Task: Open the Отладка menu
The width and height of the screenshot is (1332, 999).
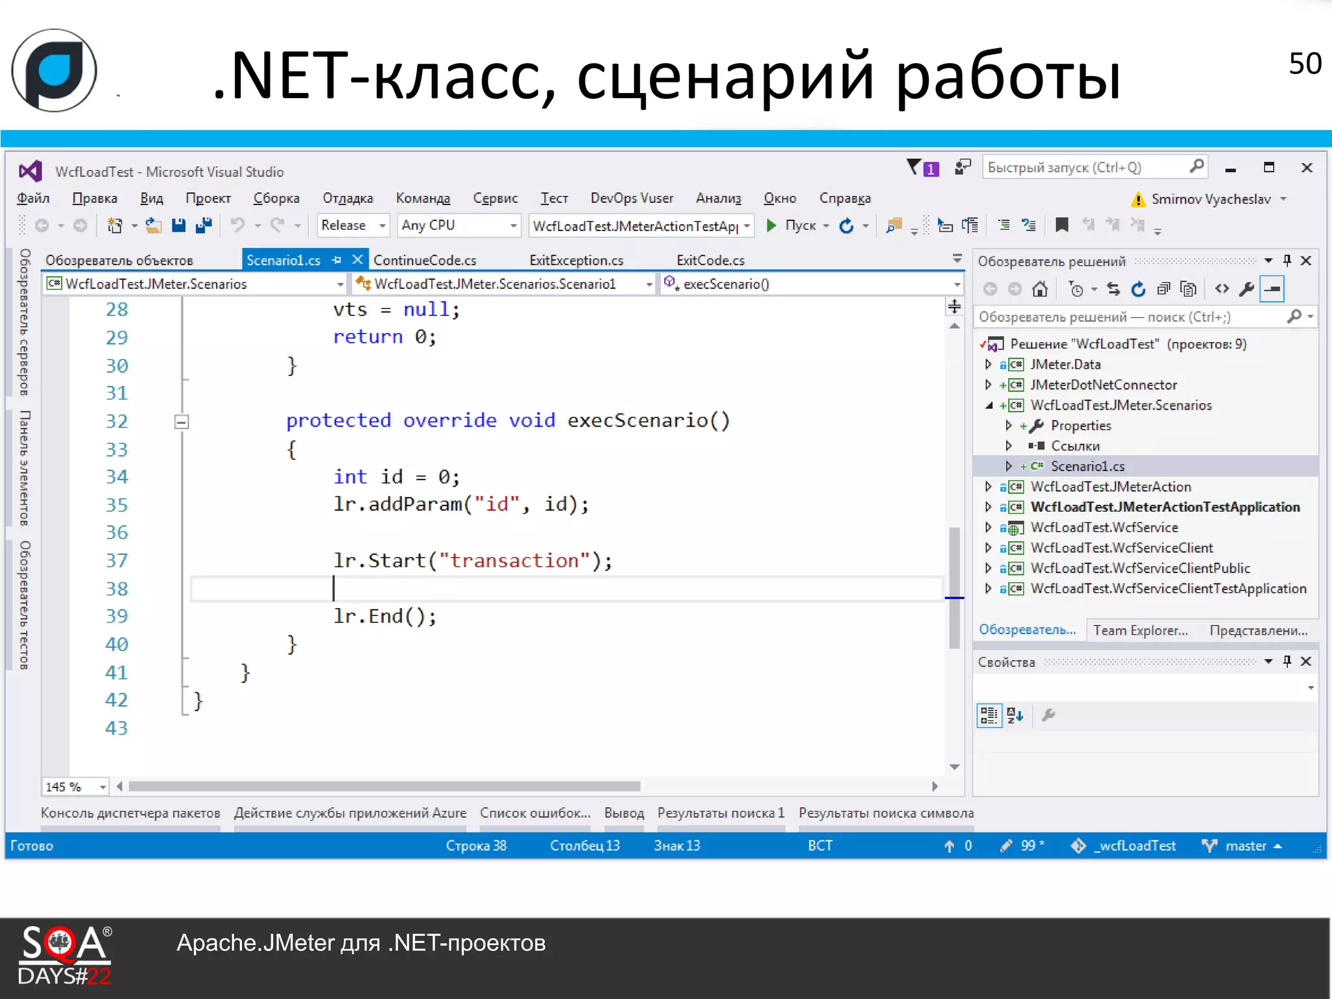Action: pyautogui.click(x=348, y=198)
